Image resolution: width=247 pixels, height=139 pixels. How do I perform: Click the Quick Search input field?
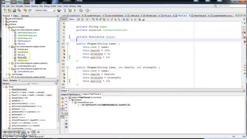pos(232,6)
